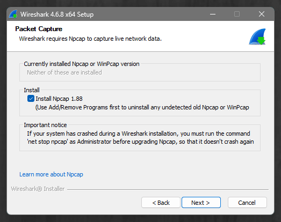This screenshot has height=222, width=281.
Task: Click the 'net stop npcap' command text line
Action: (140, 142)
